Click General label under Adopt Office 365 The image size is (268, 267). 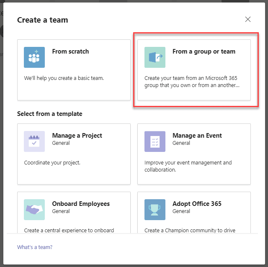(181, 211)
